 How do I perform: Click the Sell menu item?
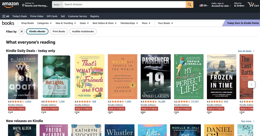(x=63, y=16)
